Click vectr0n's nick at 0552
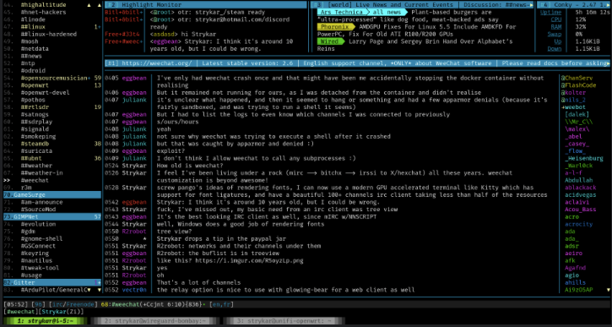 coord(134,290)
